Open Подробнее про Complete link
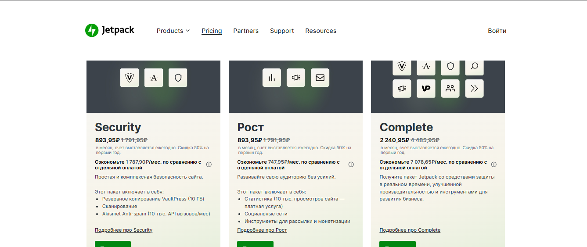Viewport: 587px width, 247px height. [410, 230]
